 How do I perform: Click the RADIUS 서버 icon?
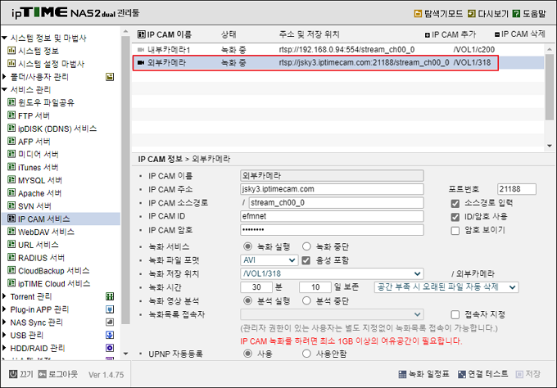11,257
